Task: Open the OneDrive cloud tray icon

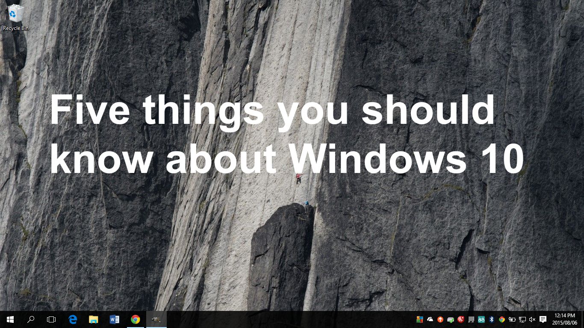Action: click(x=430, y=319)
